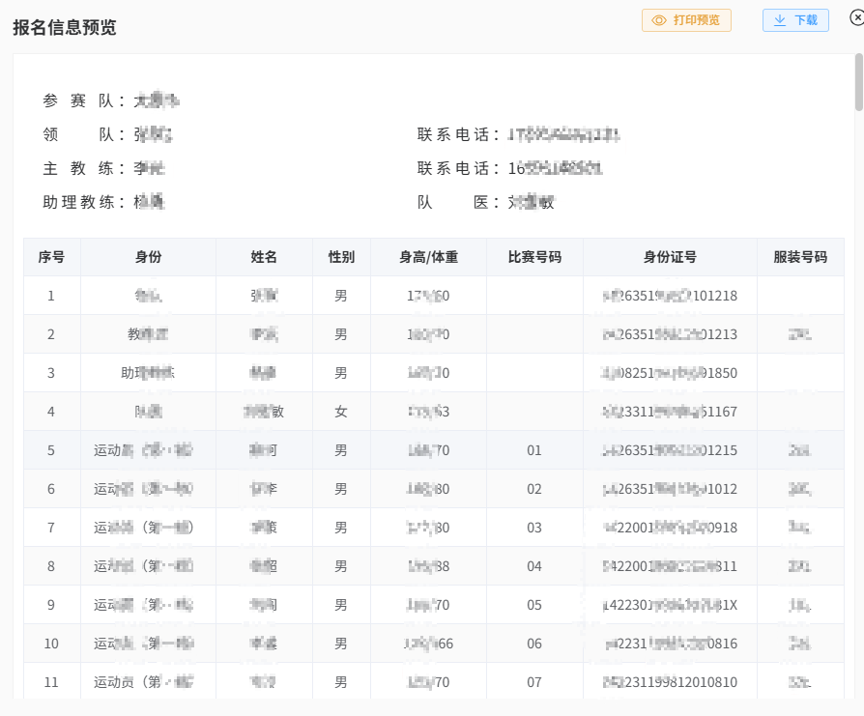Click ID number ending in 0816
The image size is (864, 716).
(x=670, y=644)
